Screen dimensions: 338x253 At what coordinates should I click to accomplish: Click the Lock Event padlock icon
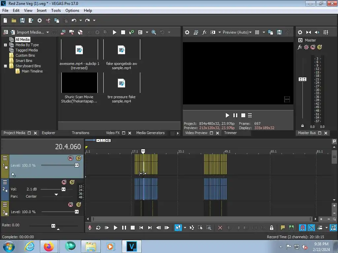click(x=272, y=228)
